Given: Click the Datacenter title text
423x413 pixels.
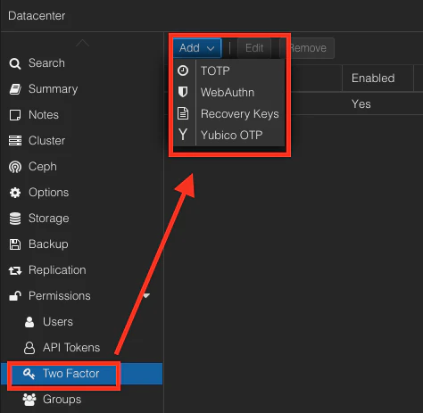Looking at the screenshot, I should pos(37,16).
